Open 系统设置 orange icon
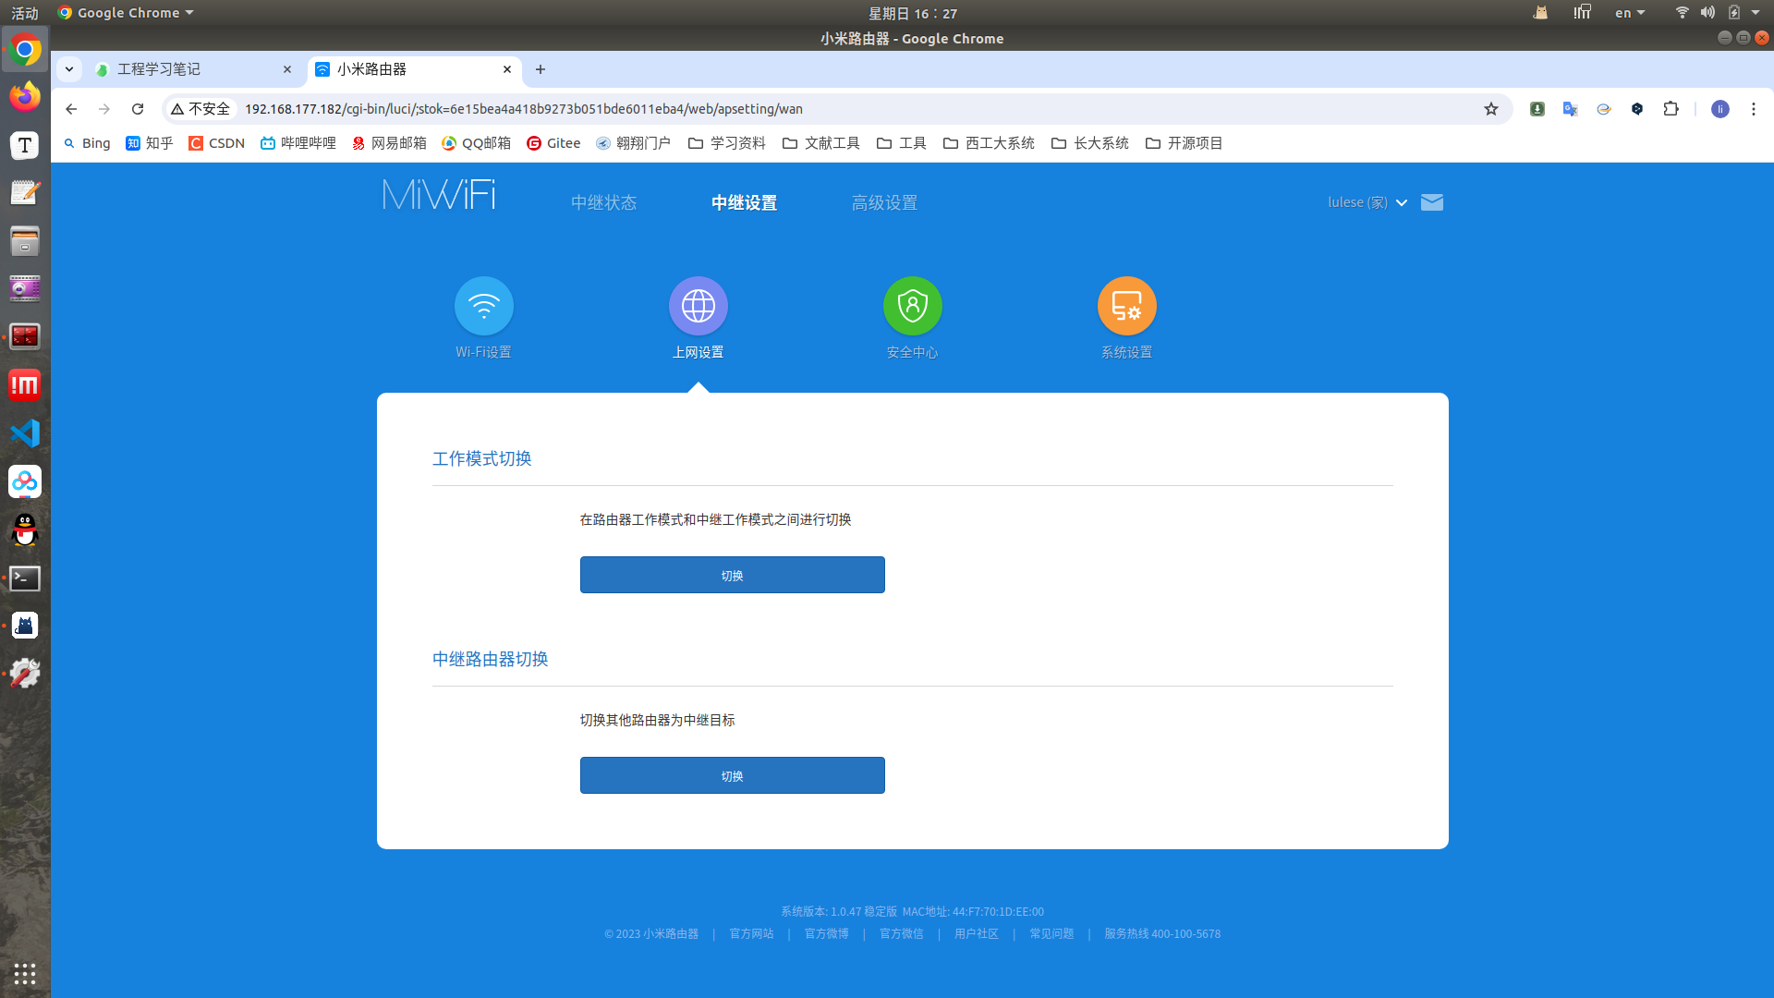 (x=1126, y=306)
